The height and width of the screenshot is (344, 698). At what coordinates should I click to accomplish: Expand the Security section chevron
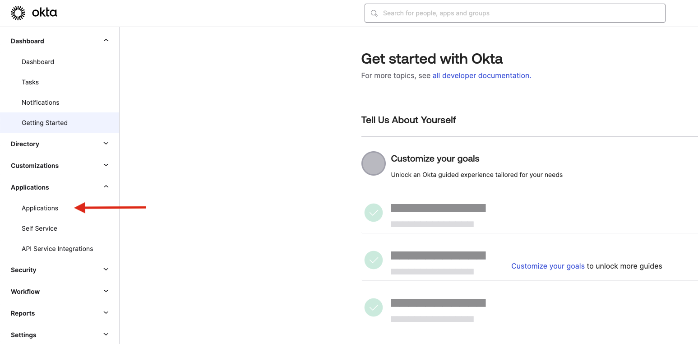click(106, 270)
